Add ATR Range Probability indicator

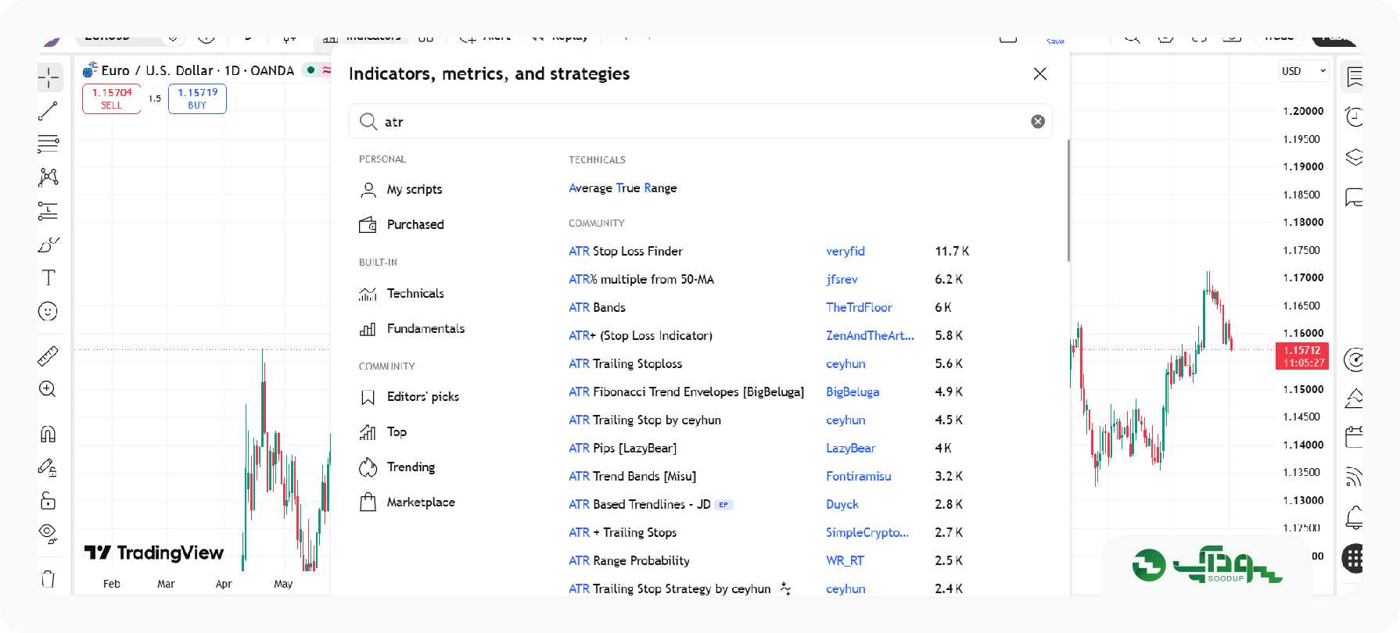click(629, 560)
